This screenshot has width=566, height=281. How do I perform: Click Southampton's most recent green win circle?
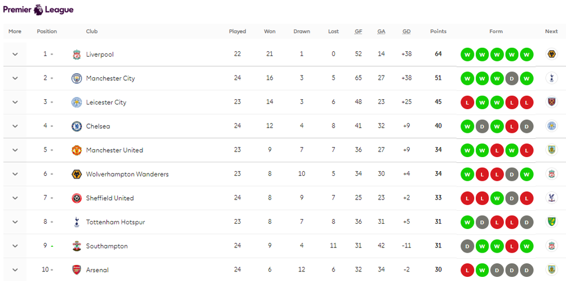click(526, 246)
